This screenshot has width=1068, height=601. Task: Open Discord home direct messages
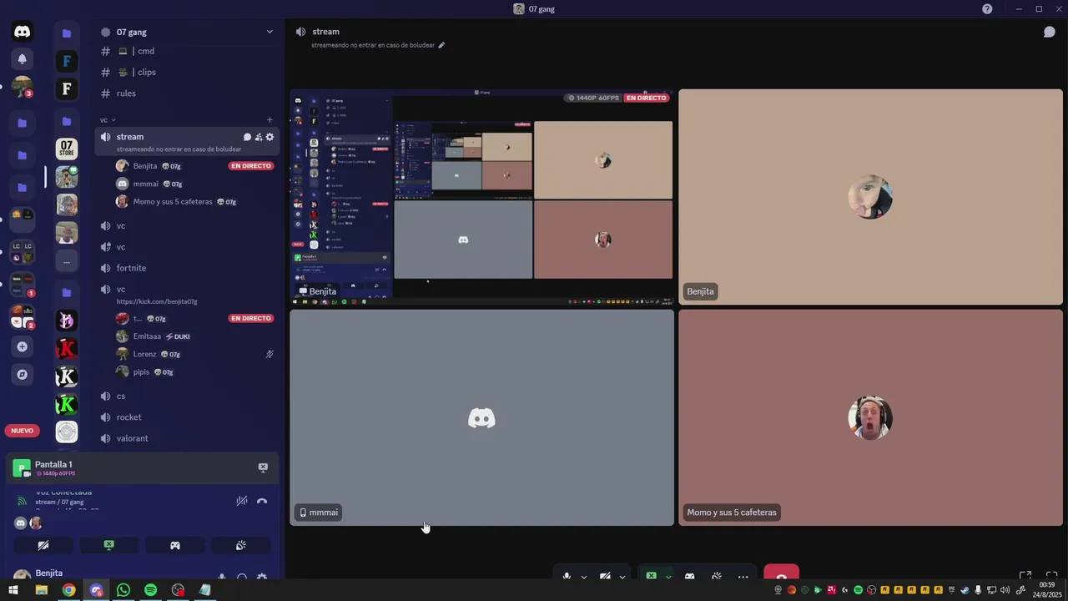[x=23, y=32]
